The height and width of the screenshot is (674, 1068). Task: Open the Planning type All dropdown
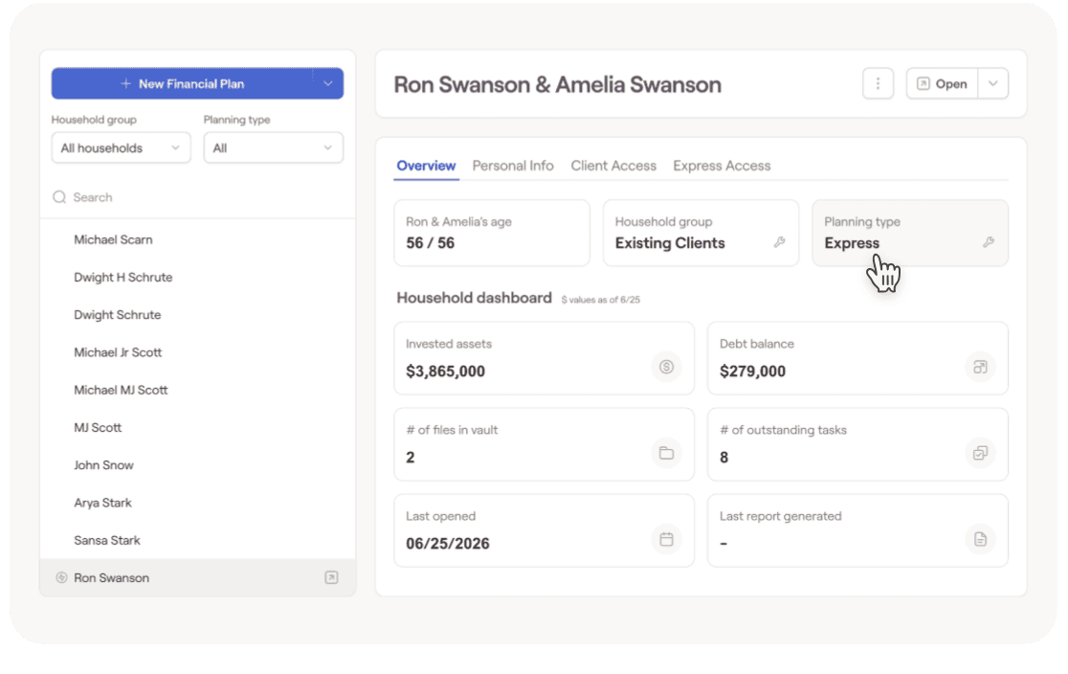[273, 147]
